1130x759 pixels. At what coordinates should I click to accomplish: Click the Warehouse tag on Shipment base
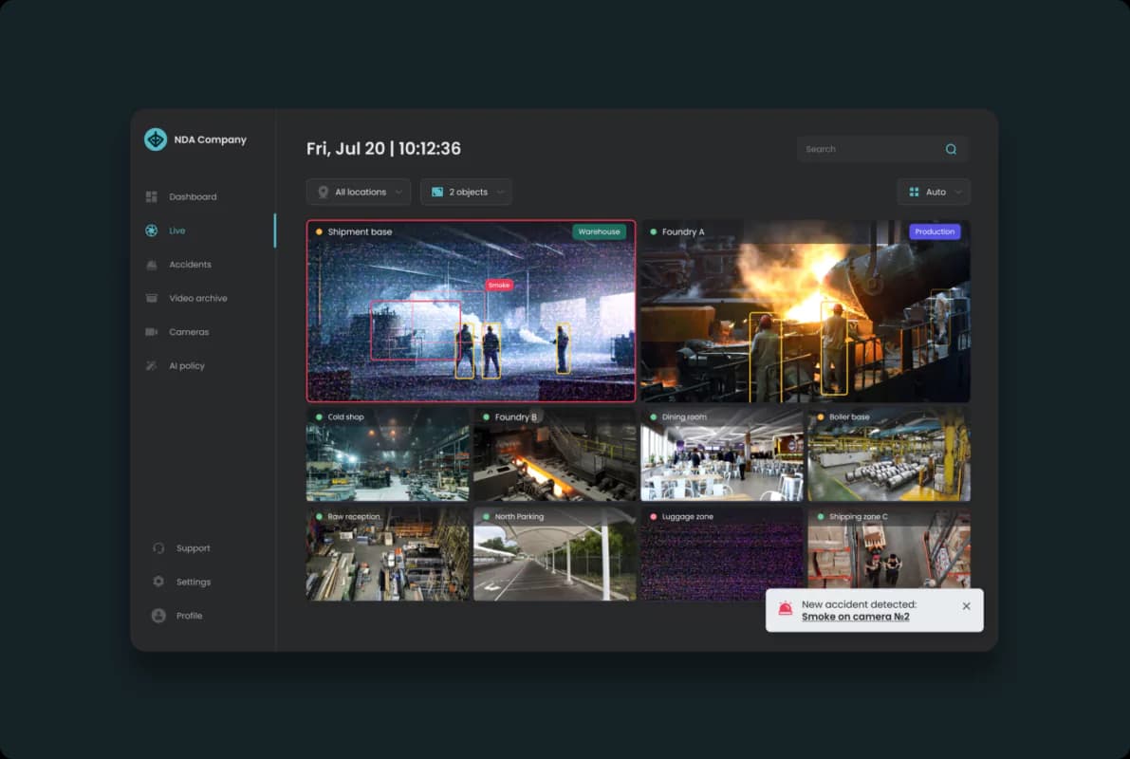pyautogui.click(x=599, y=231)
